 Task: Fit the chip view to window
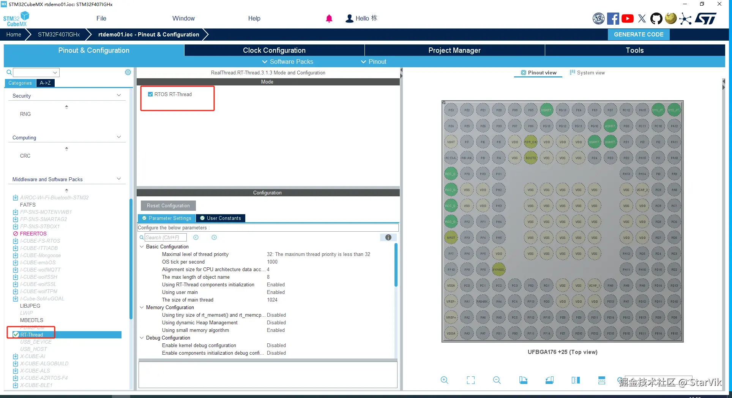click(471, 380)
